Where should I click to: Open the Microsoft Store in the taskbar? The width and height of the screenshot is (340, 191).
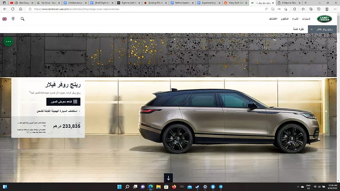tap(166, 187)
